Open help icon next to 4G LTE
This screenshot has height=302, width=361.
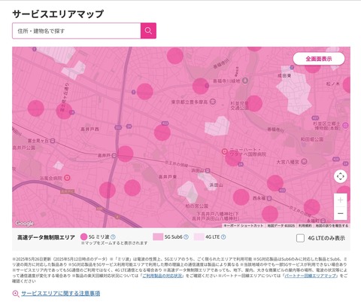tap(223, 236)
